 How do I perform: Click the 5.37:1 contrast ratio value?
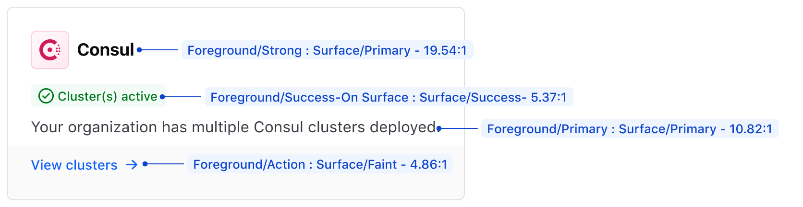pyautogui.click(x=548, y=97)
